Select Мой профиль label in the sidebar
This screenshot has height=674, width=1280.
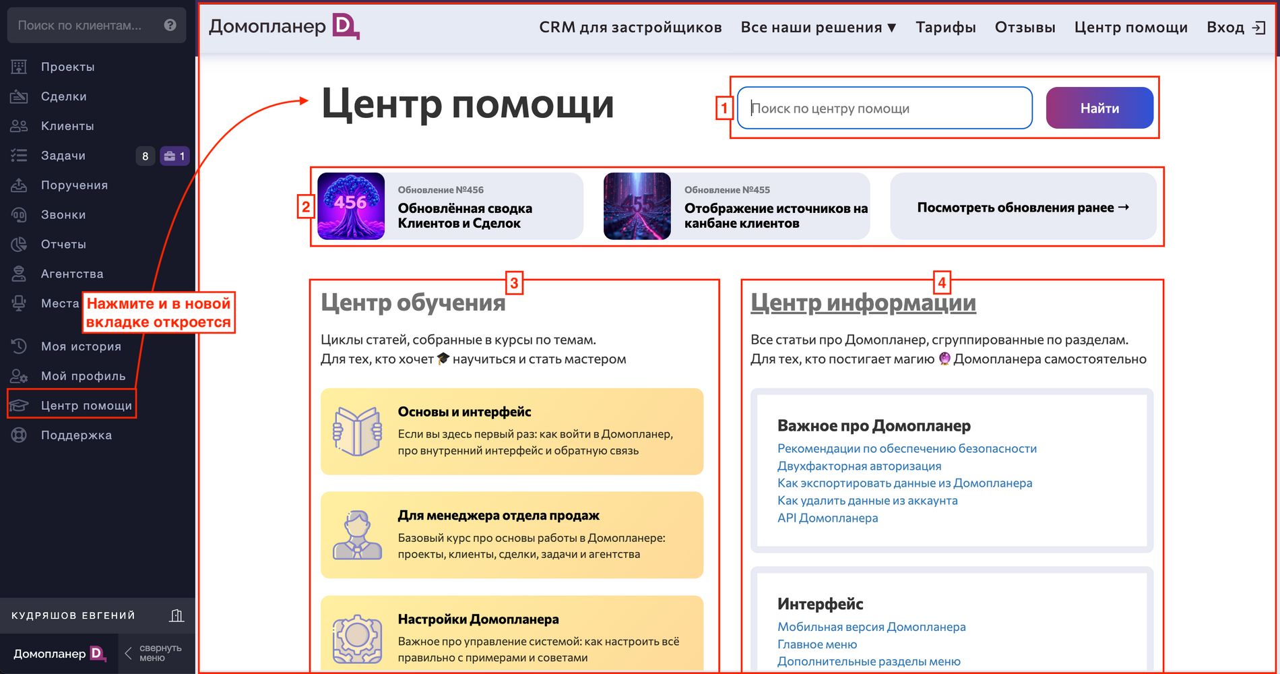tap(83, 376)
